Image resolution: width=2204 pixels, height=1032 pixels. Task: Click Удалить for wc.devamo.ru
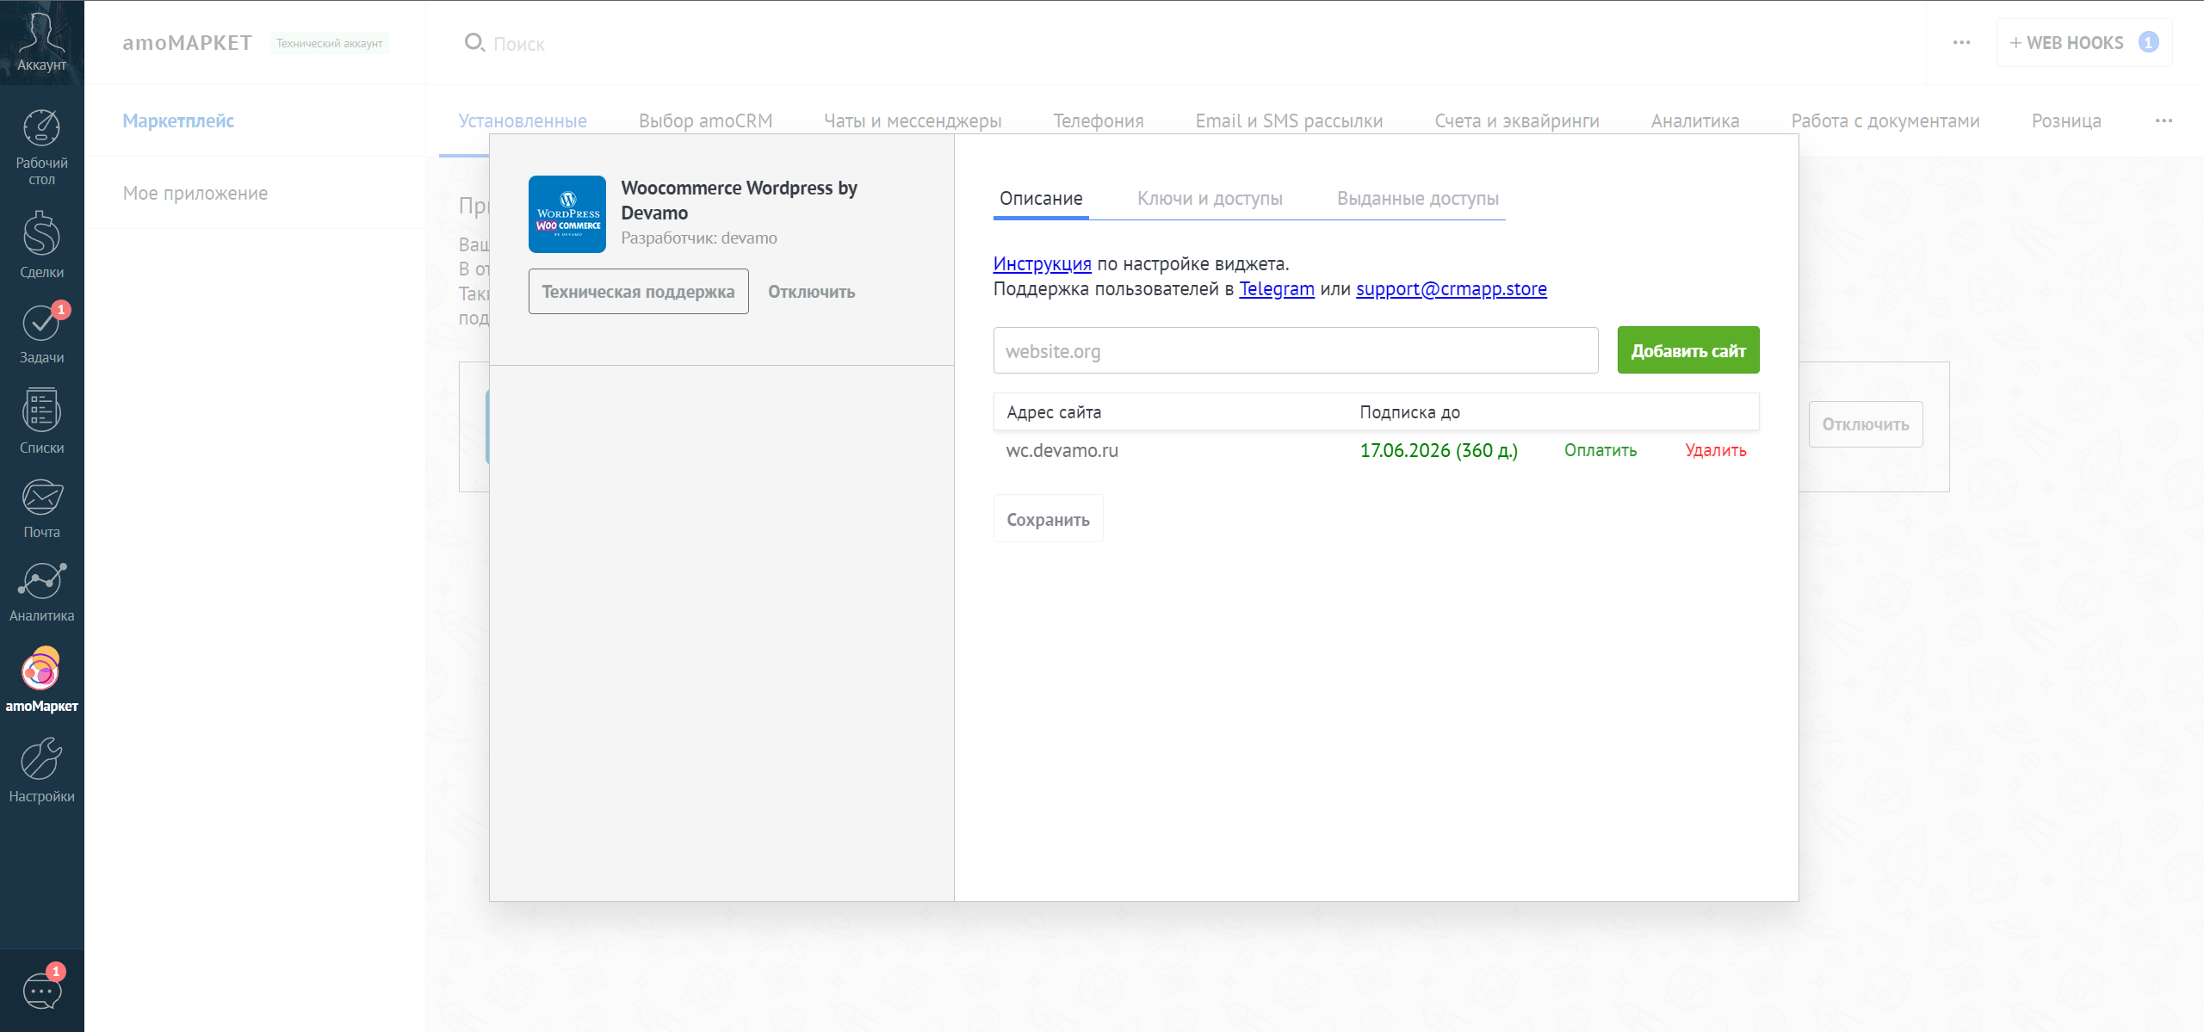click(x=1715, y=450)
